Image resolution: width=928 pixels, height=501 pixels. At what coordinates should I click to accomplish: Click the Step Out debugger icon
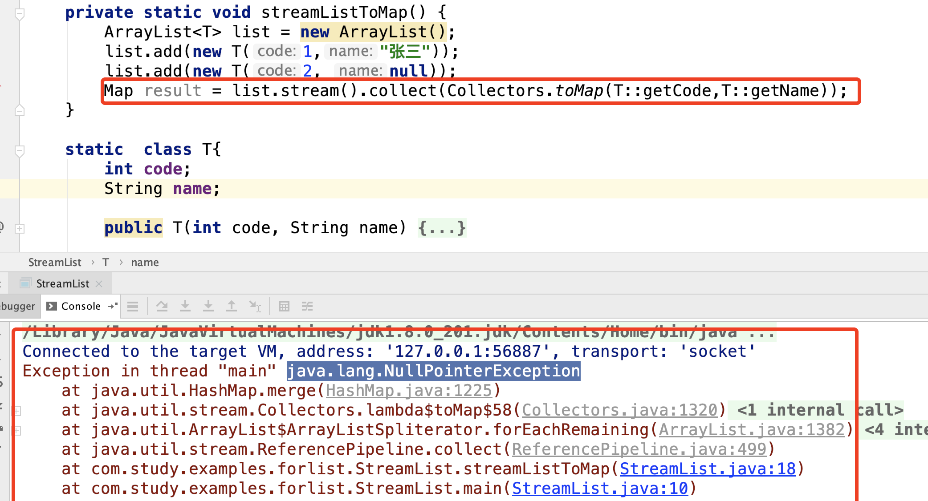tap(232, 306)
